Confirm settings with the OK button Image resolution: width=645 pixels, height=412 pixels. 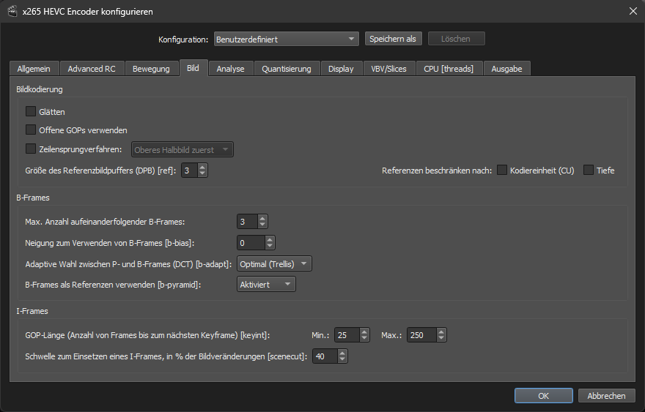click(543, 396)
